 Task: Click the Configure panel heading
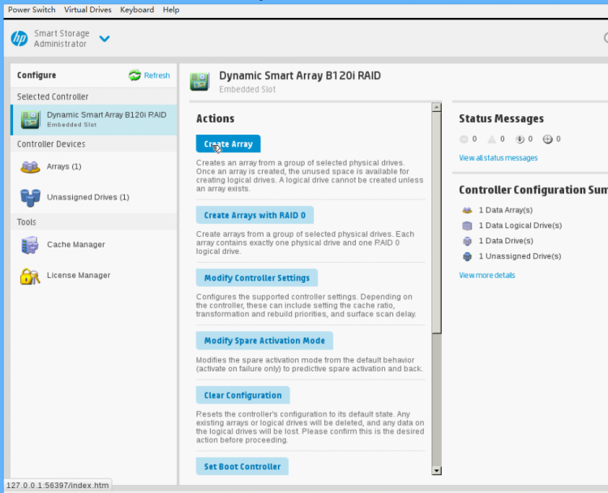click(36, 75)
